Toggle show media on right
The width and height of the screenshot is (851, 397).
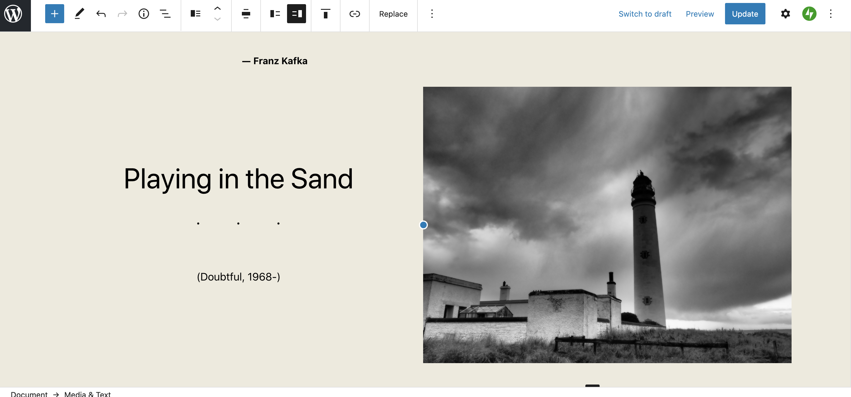296,14
